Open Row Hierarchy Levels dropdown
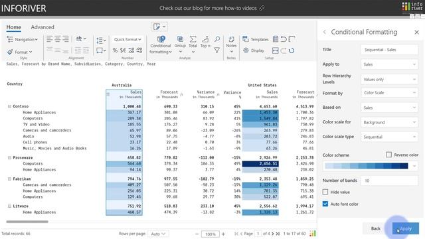The height and width of the screenshot is (239, 425). [x=389, y=80]
